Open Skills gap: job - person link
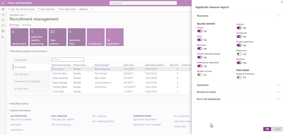This screenshot has height=135, width=285. click(x=63, y=119)
